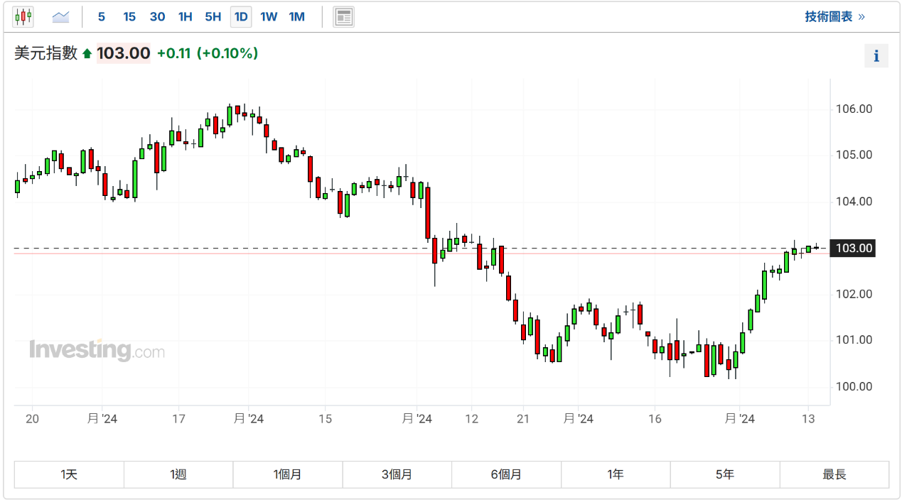Click the green up-arrow next to 美元指數
The image size is (902, 502).
87,54
